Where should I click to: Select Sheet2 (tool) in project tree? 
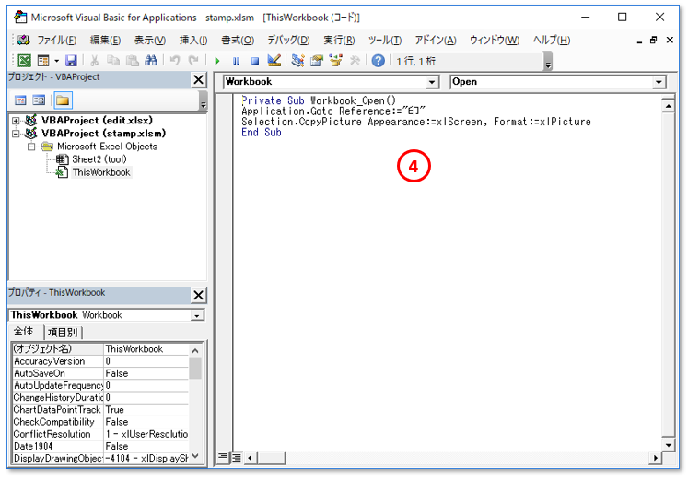pos(99,159)
